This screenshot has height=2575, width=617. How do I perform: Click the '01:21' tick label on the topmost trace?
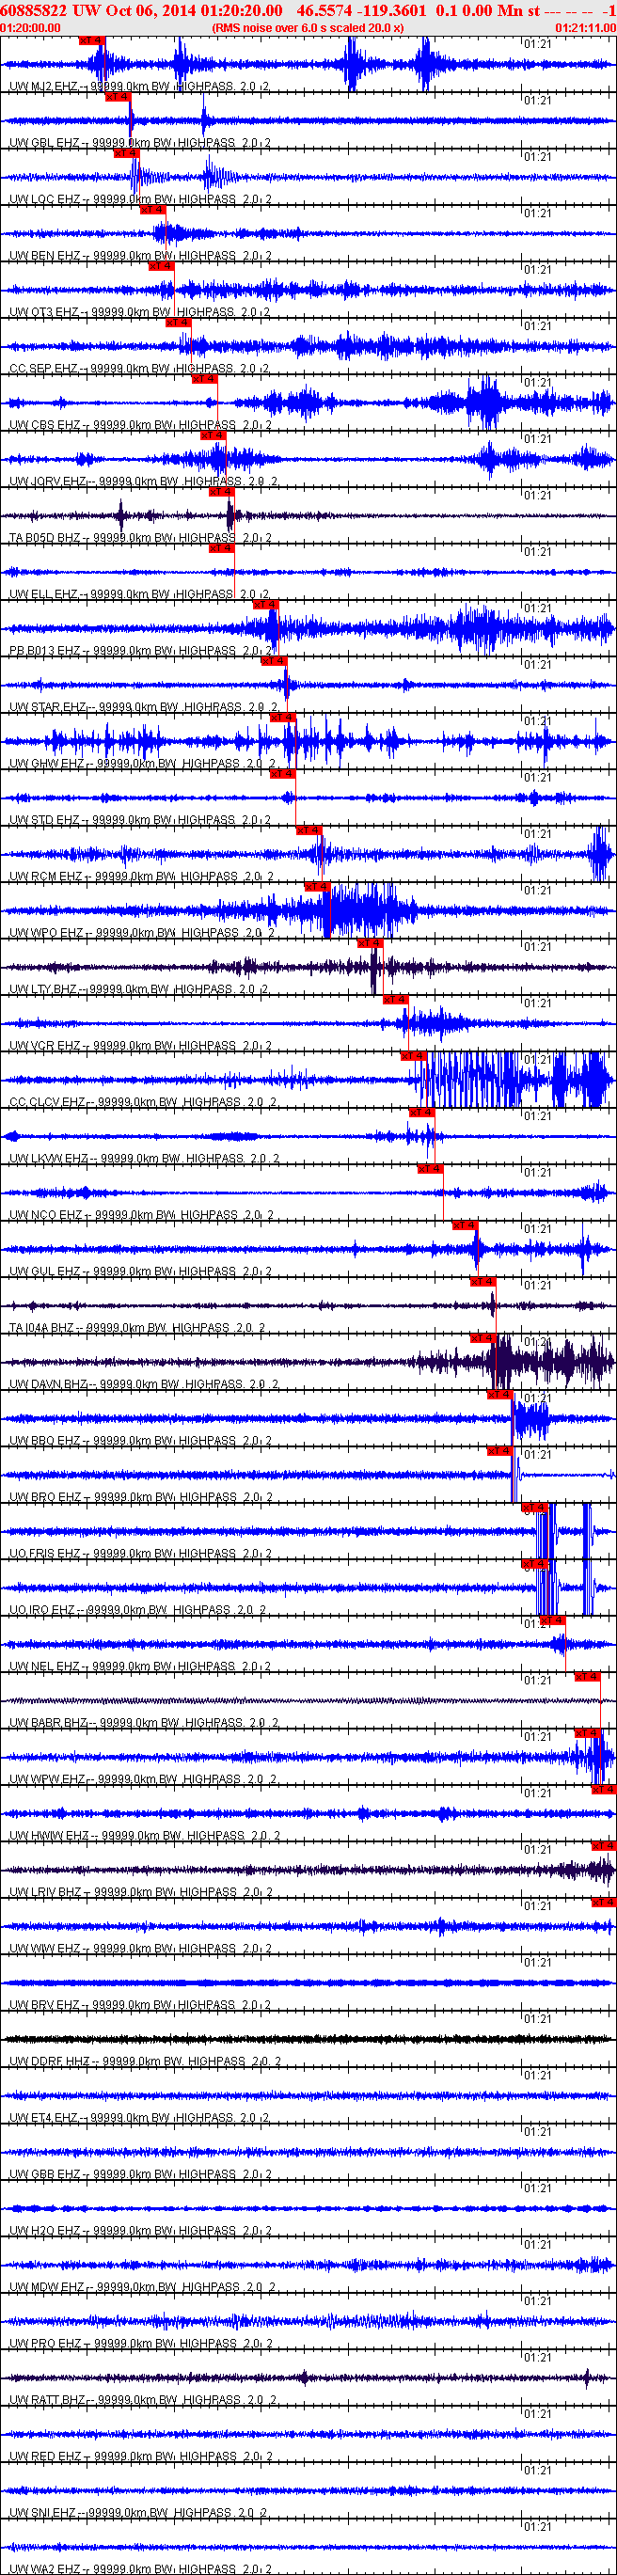click(537, 44)
